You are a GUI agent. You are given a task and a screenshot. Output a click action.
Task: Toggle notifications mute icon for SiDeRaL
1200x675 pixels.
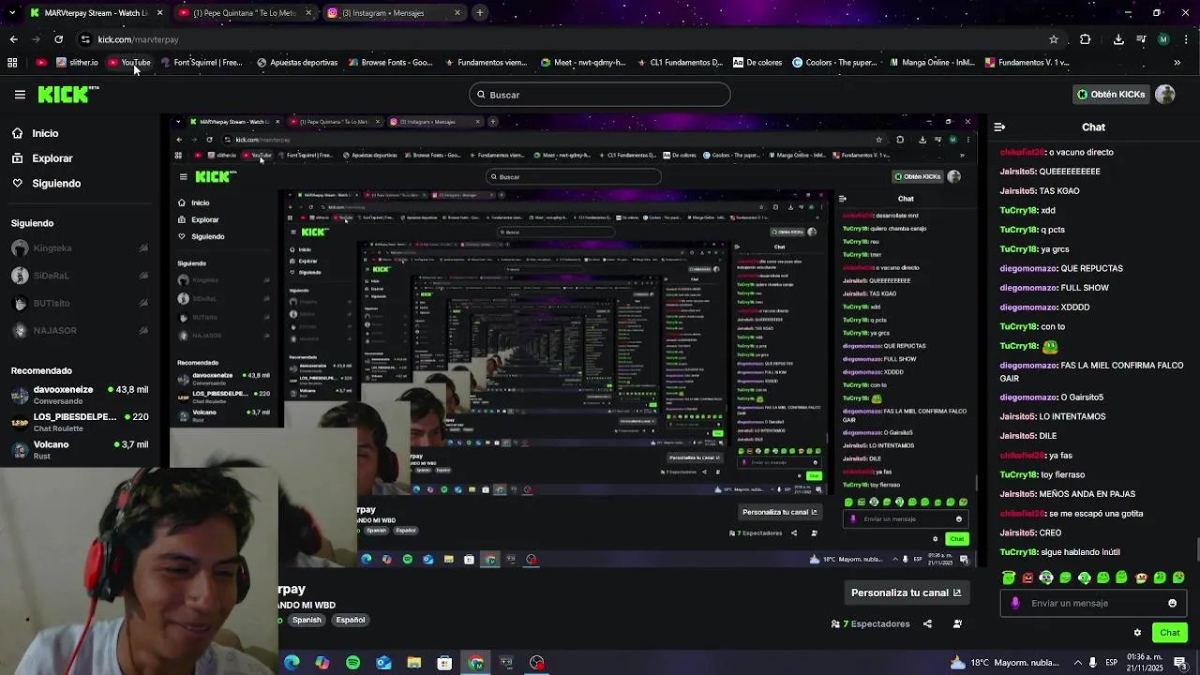pyautogui.click(x=143, y=276)
